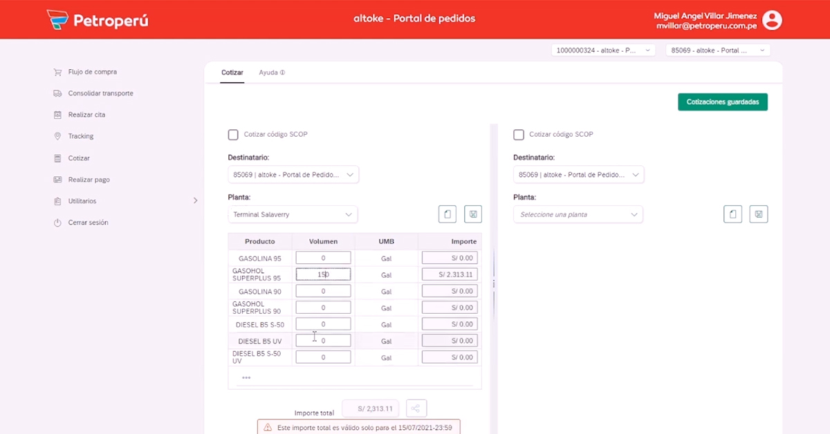Enable left Cotizar código SCOP checkbox

click(233, 135)
